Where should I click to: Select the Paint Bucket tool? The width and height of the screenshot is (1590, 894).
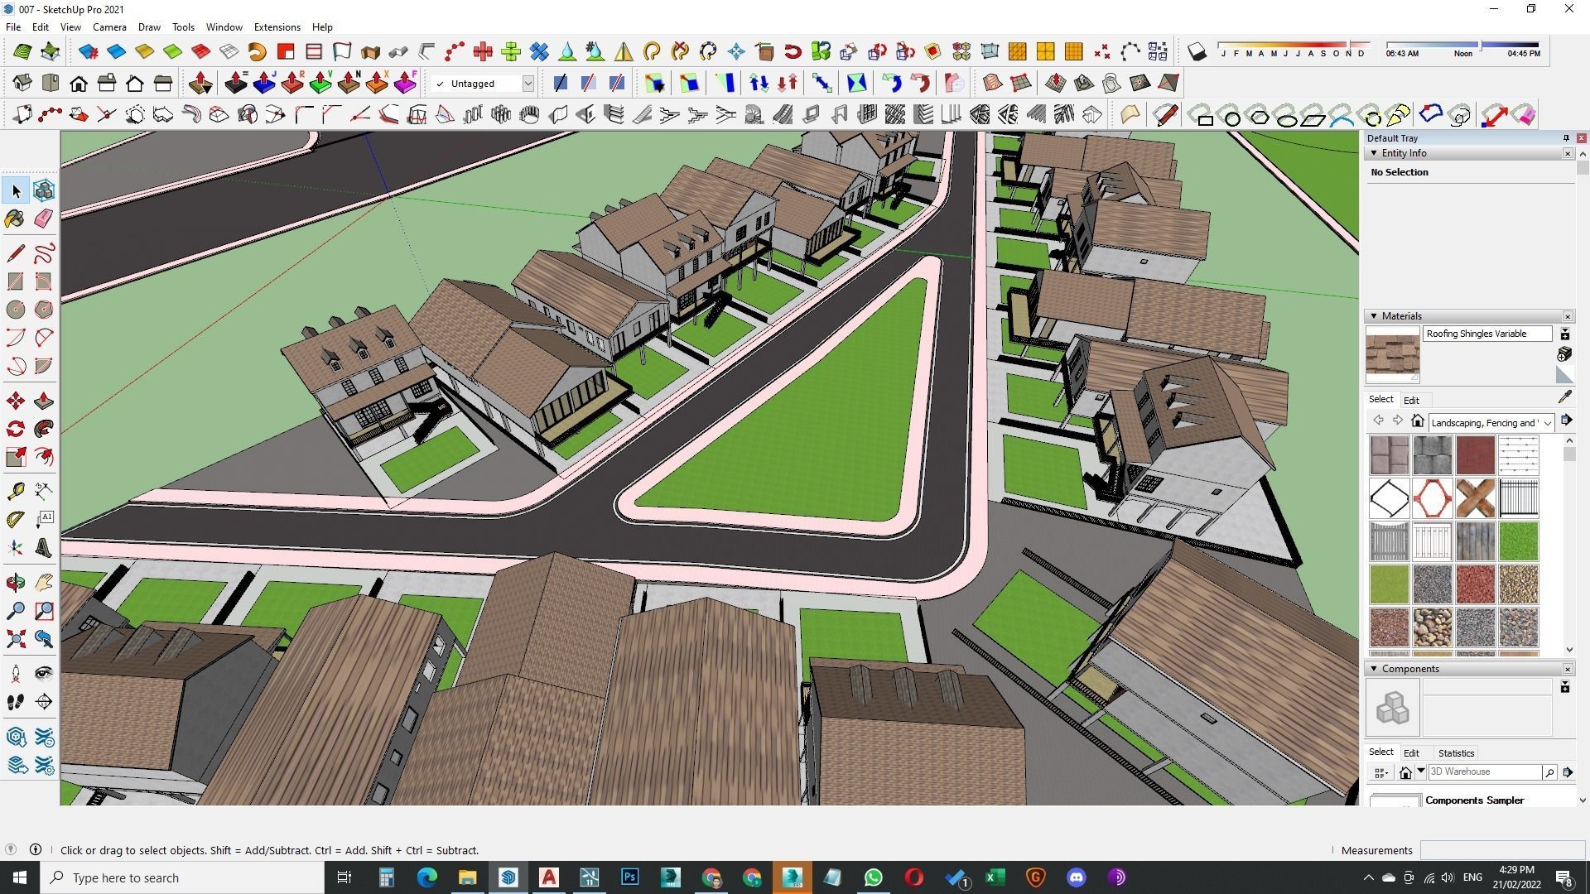16,219
